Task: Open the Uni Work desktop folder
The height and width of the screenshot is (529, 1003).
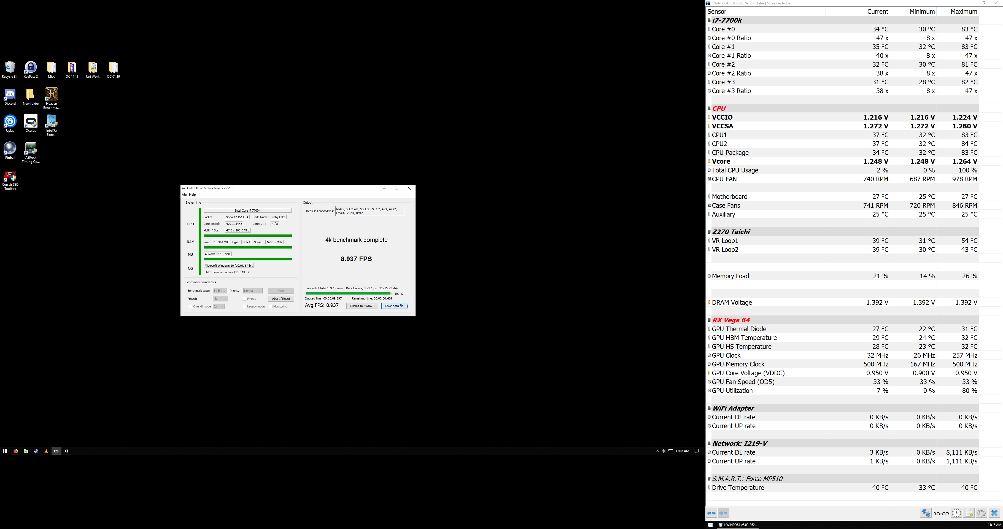Action: [x=93, y=70]
